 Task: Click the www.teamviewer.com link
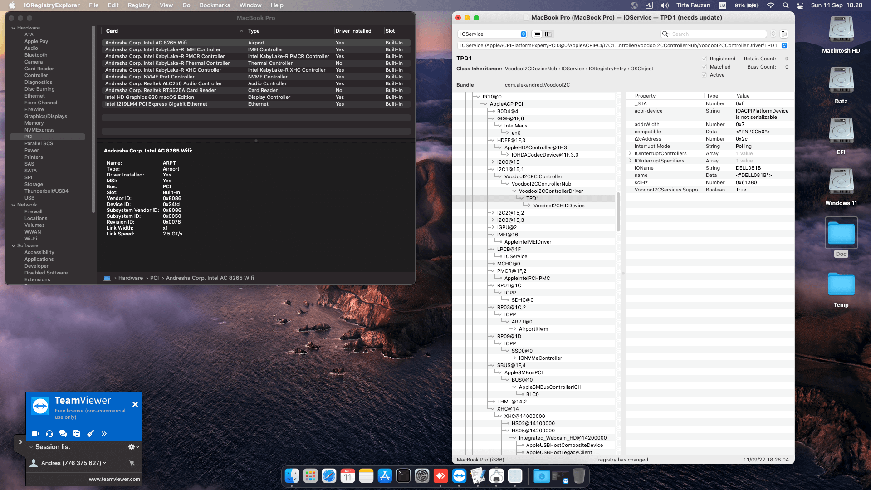click(x=114, y=479)
